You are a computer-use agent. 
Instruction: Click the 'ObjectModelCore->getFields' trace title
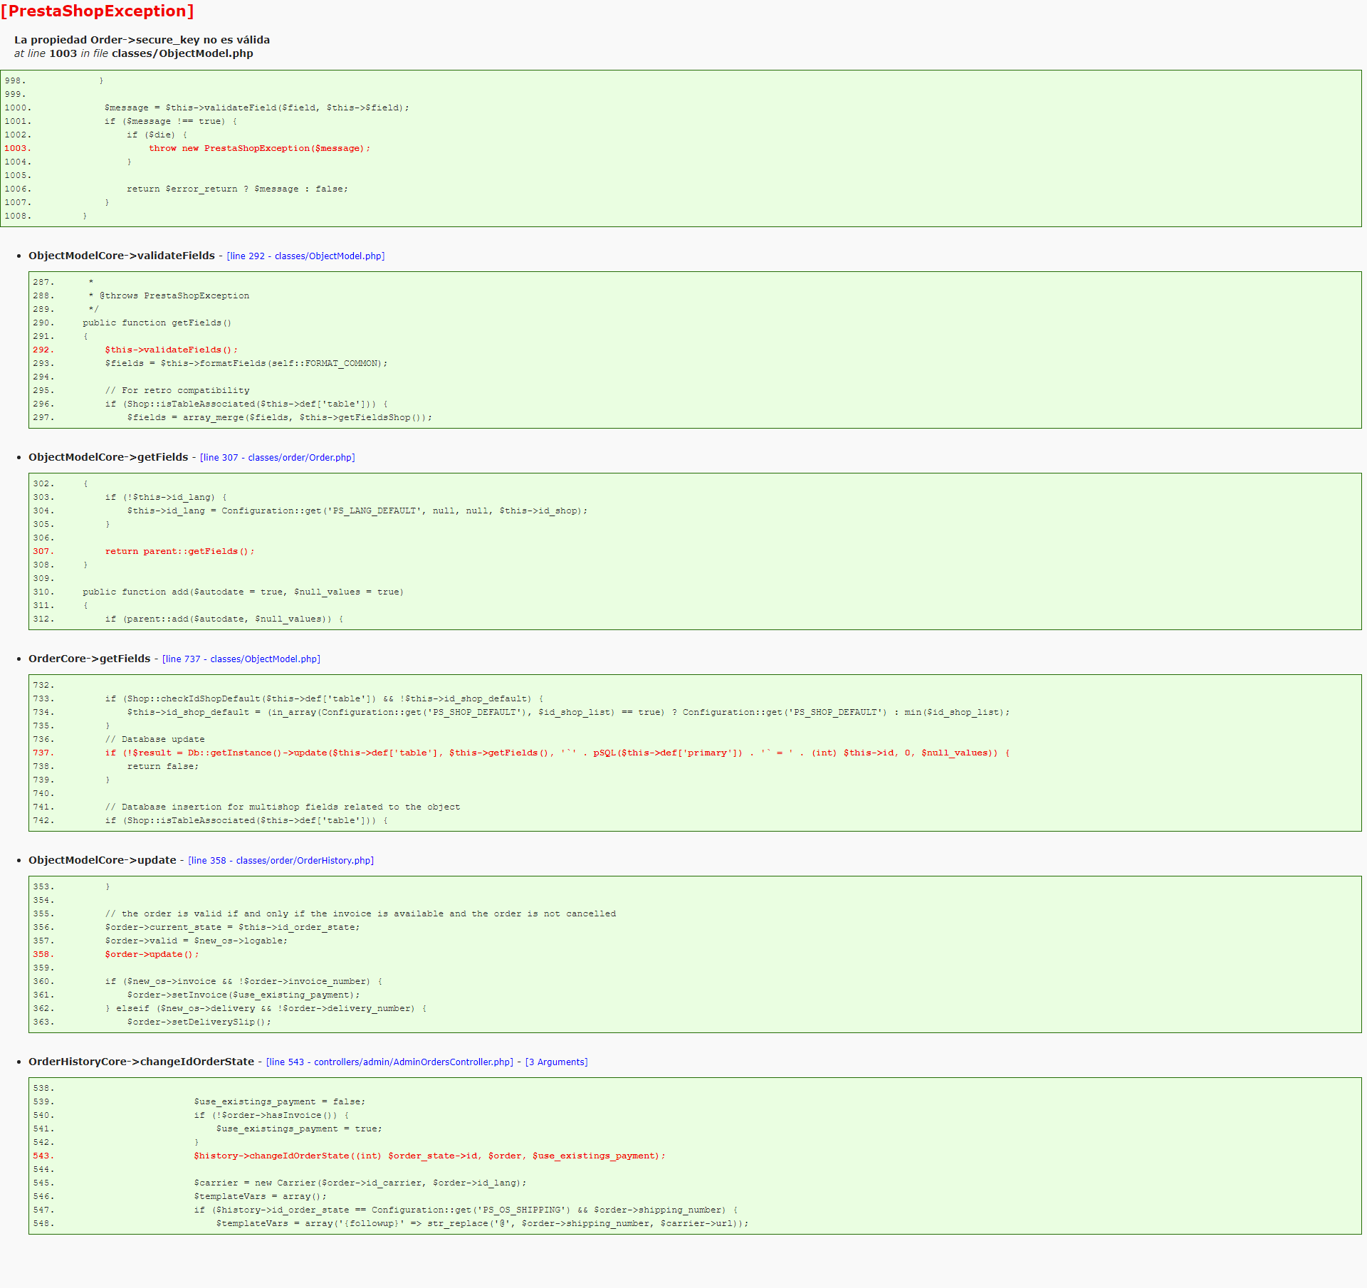click(x=108, y=457)
